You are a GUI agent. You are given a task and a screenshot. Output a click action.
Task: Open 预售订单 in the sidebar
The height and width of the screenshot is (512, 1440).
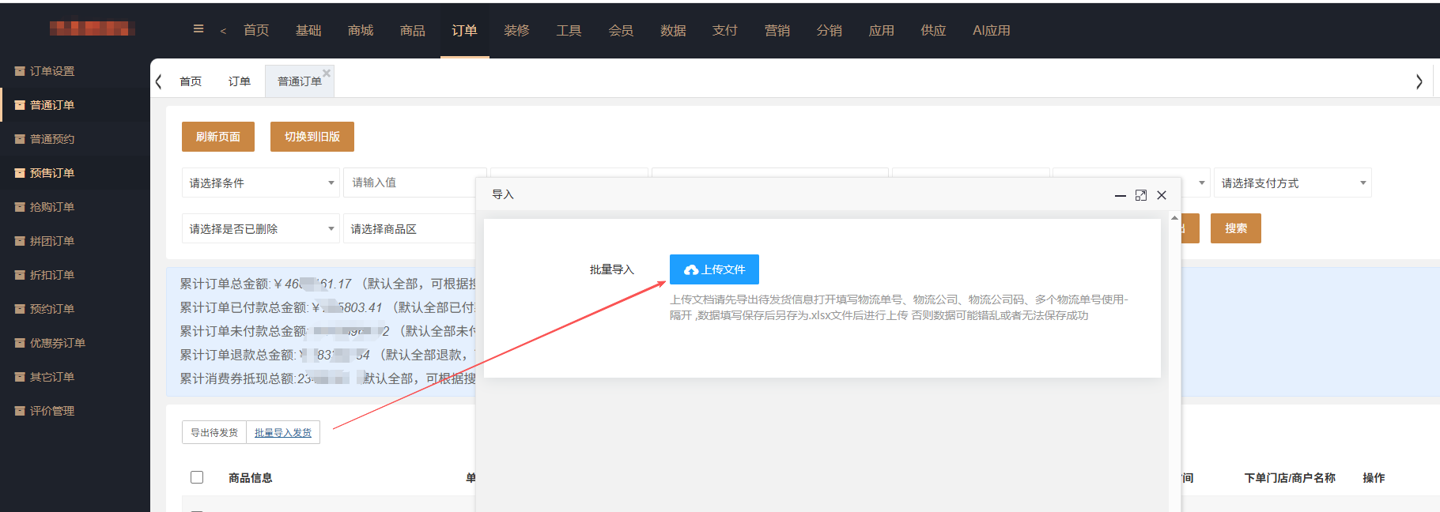click(52, 173)
